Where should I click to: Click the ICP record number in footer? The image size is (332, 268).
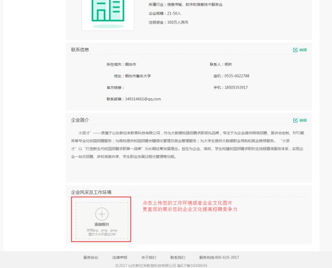192,265
